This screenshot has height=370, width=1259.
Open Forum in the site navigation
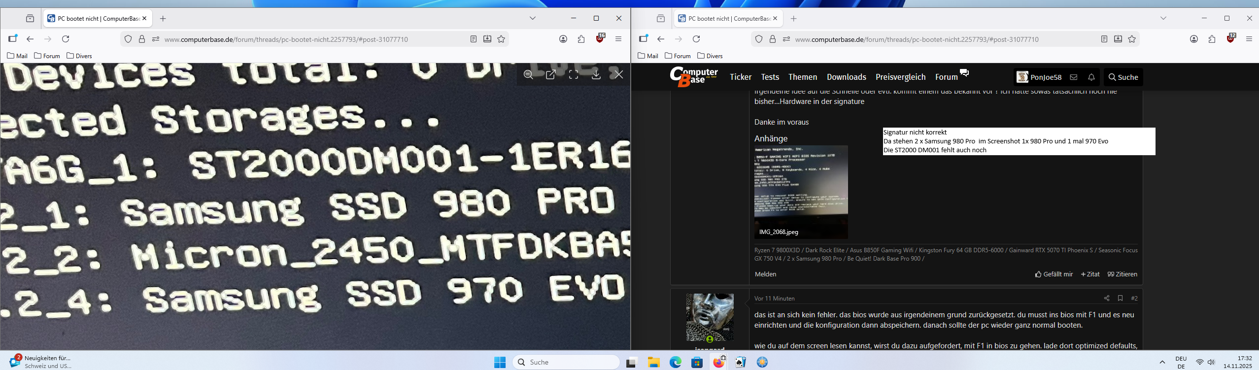coord(947,77)
